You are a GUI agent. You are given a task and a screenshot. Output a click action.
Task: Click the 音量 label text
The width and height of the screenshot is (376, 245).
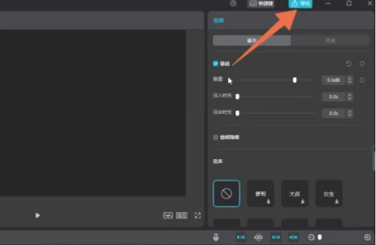(218, 79)
